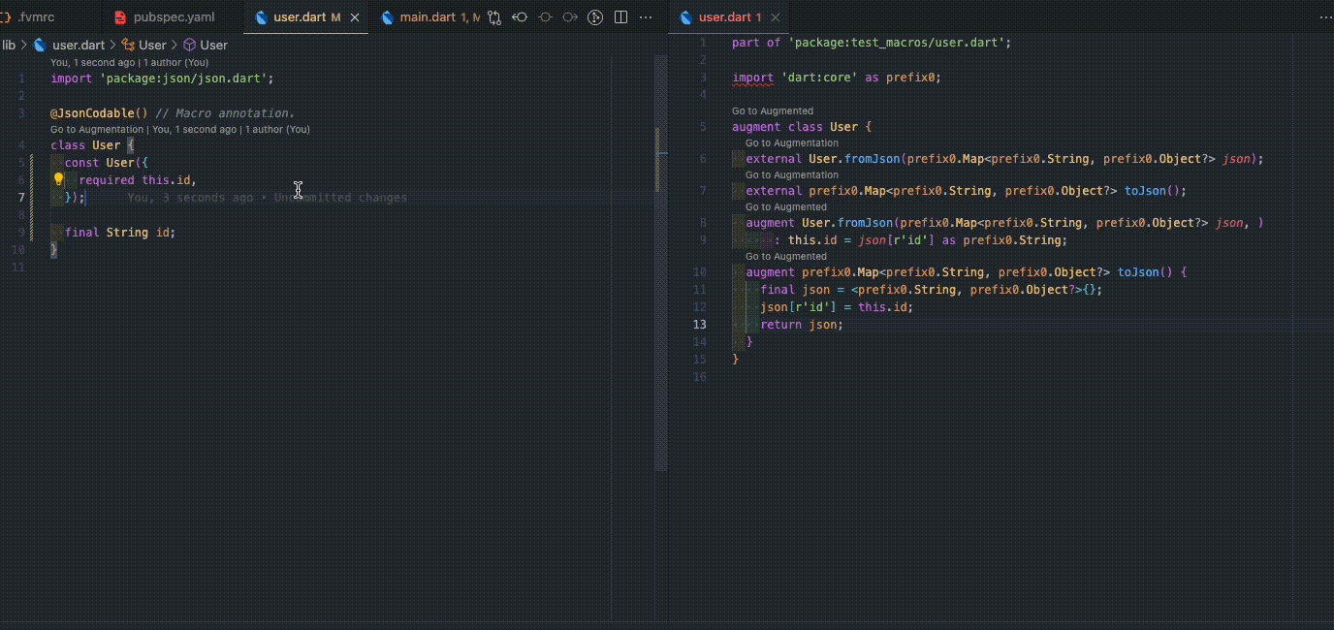Click the Dart icon on the main.dart tab
Screen dimensions: 1334x630
tap(386, 16)
